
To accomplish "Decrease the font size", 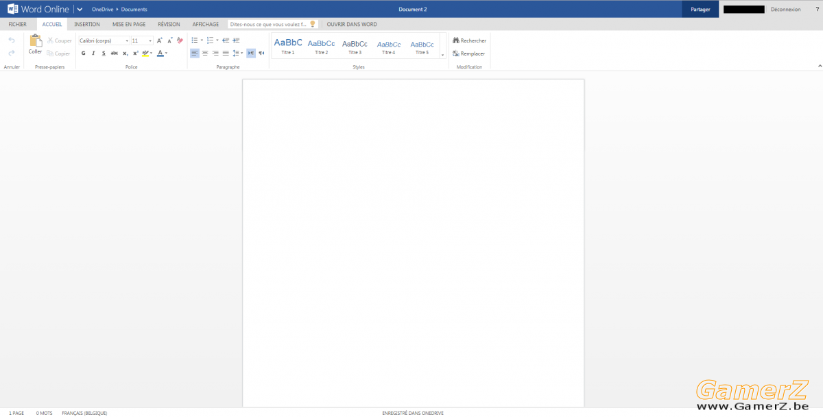I will [169, 40].
